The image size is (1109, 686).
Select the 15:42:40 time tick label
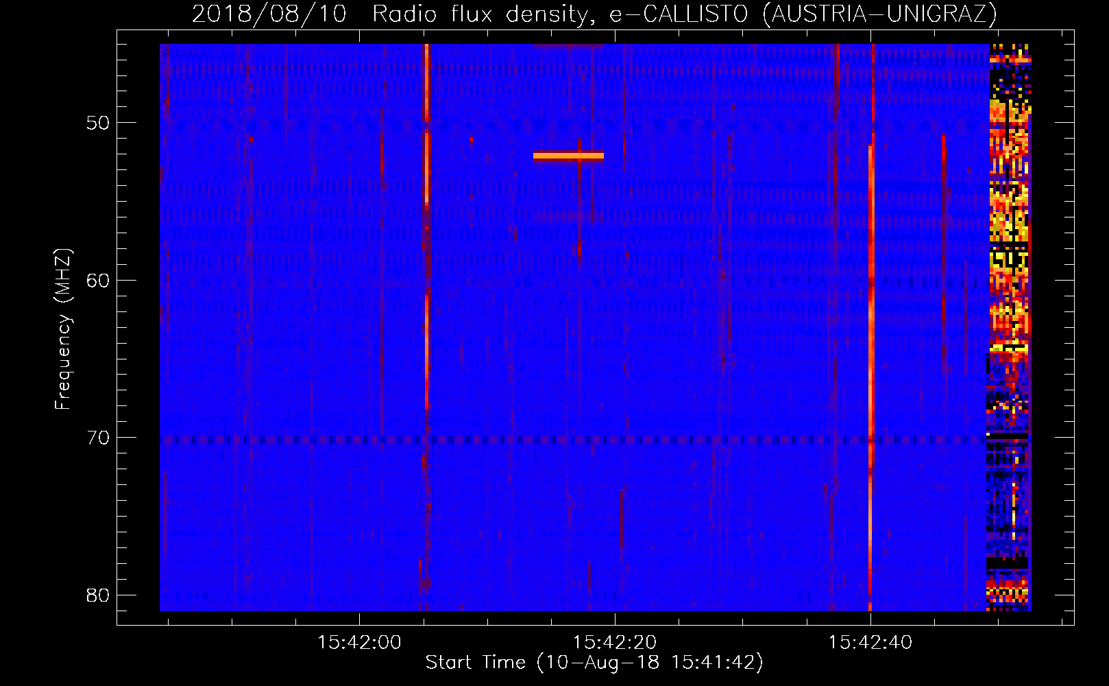click(x=870, y=642)
